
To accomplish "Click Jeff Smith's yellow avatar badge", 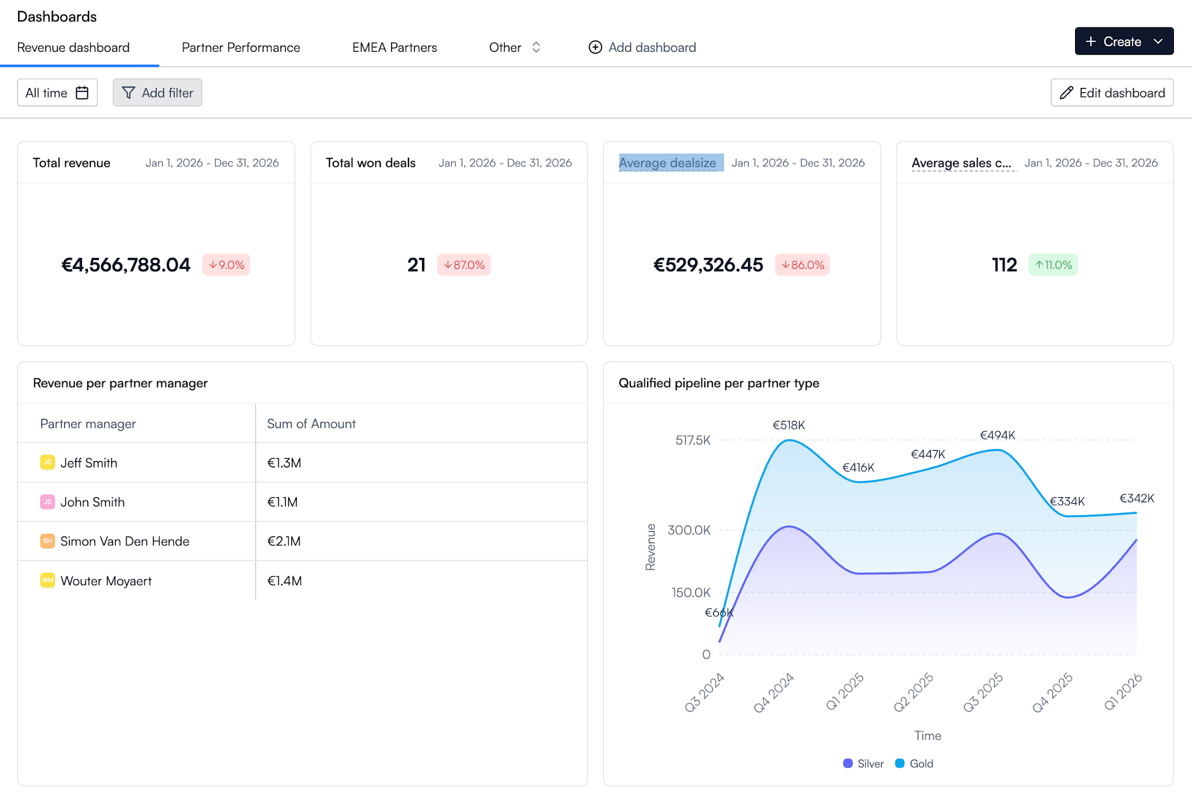I will click(47, 462).
